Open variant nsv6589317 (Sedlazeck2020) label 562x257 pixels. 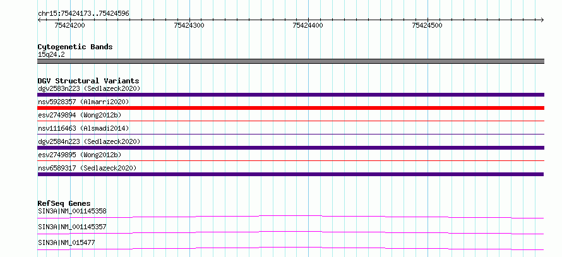point(87,168)
